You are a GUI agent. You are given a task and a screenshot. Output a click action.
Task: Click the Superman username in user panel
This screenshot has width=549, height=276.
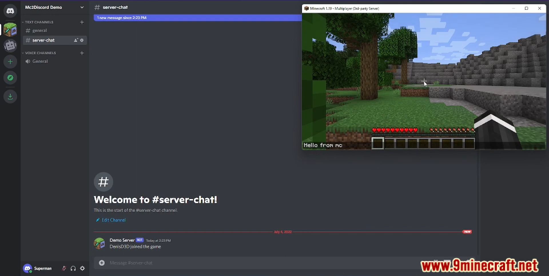click(43, 268)
